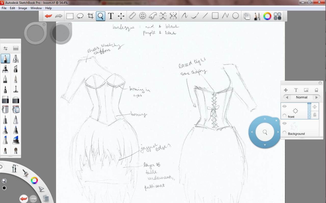
Task: Select the Oval draw style
Action: pos(236,16)
